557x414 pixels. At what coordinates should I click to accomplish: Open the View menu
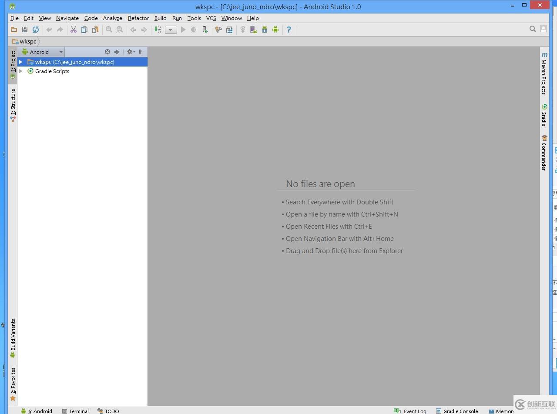click(45, 18)
